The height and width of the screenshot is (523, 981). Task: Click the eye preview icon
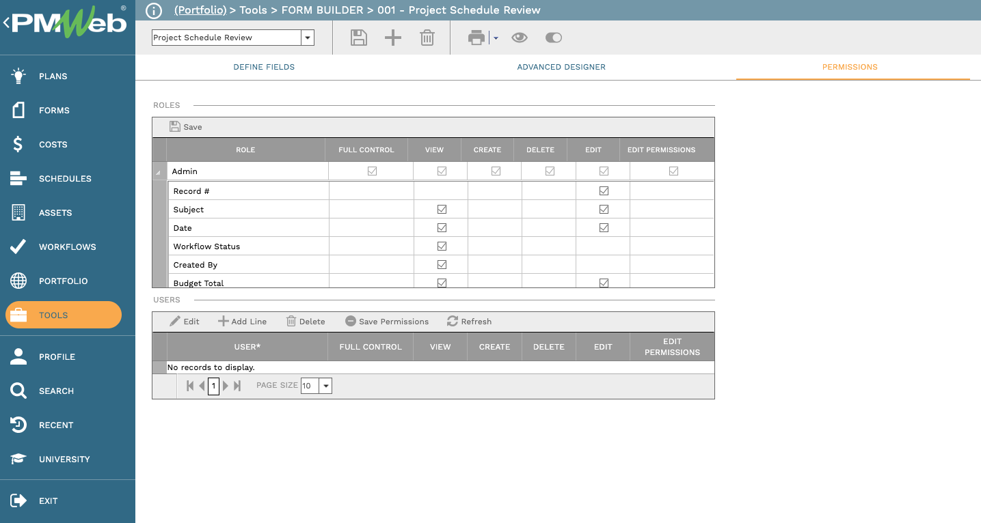click(x=520, y=38)
